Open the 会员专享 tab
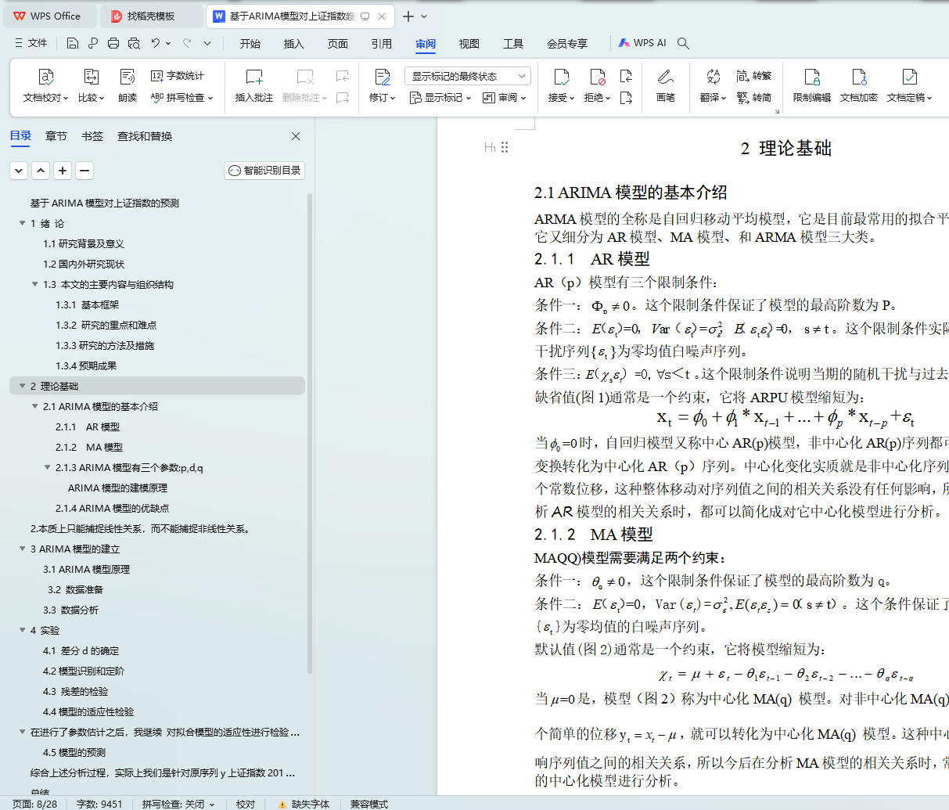949x810 pixels. click(567, 44)
